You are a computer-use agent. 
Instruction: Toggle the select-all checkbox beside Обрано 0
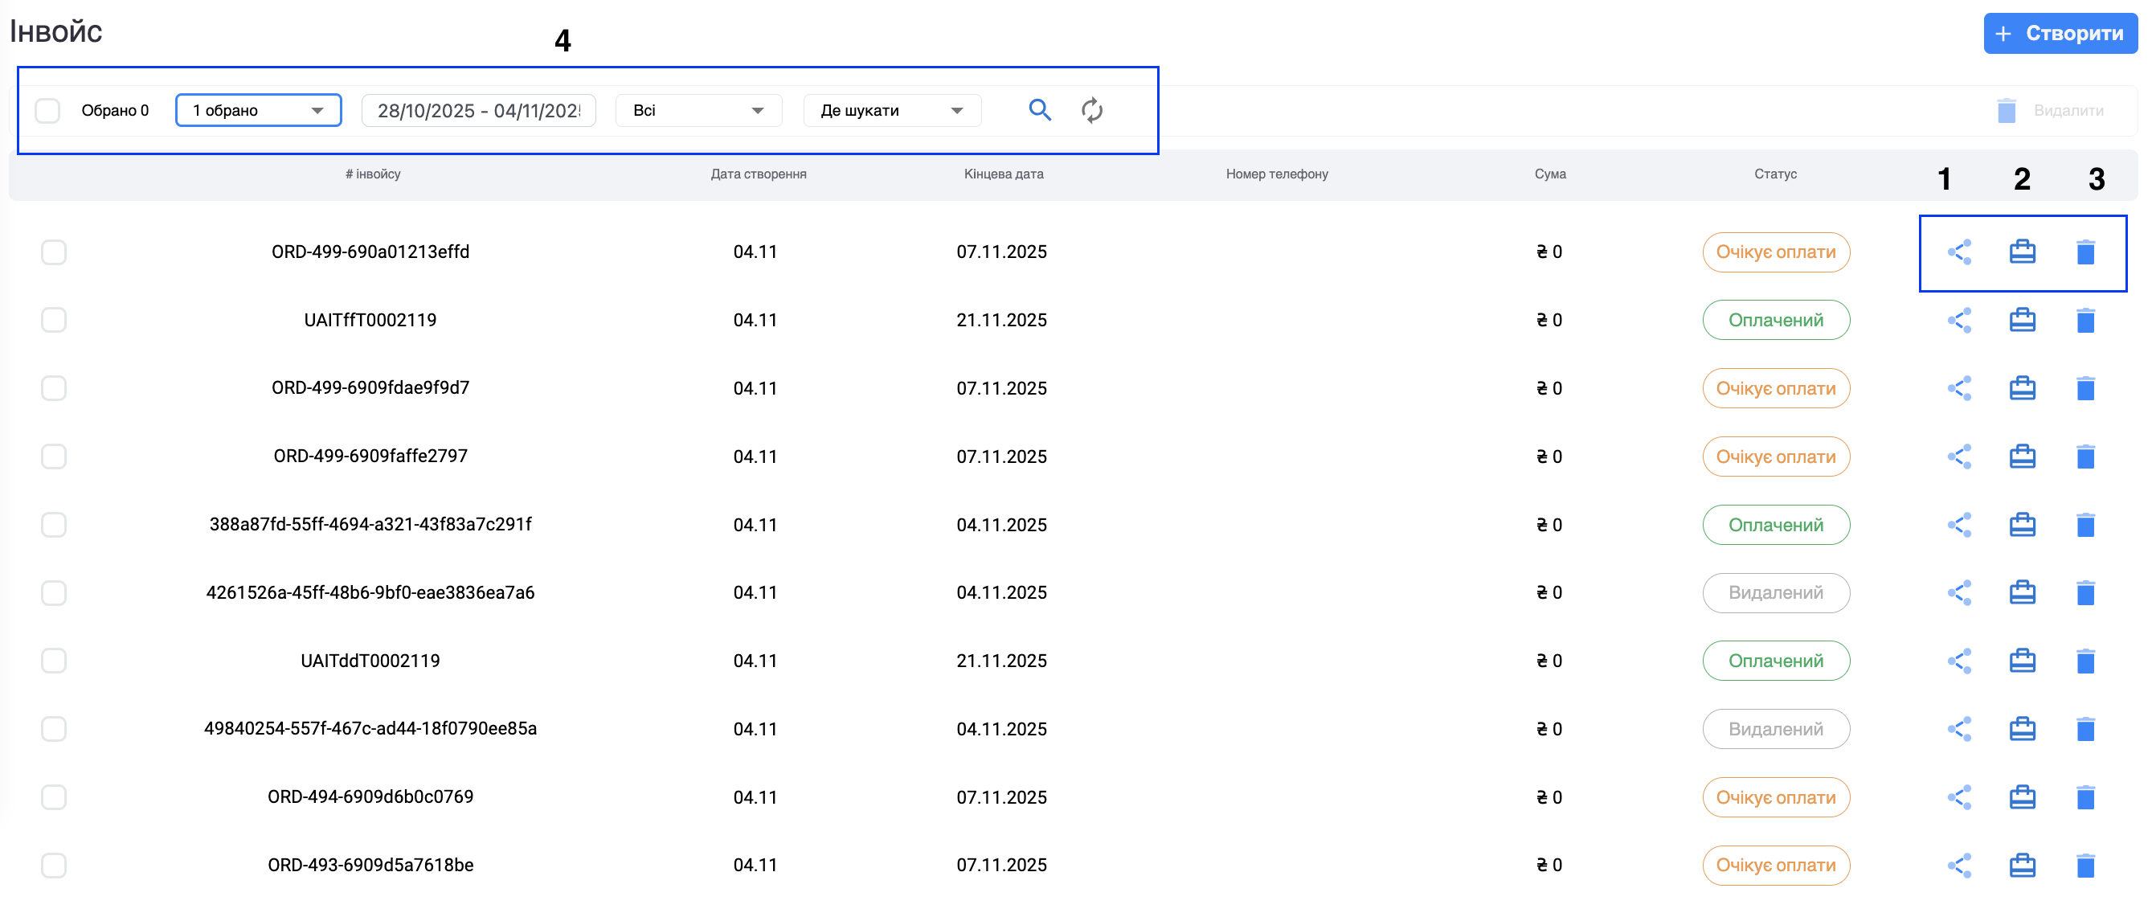pyautogui.click(x=47, y=110)
